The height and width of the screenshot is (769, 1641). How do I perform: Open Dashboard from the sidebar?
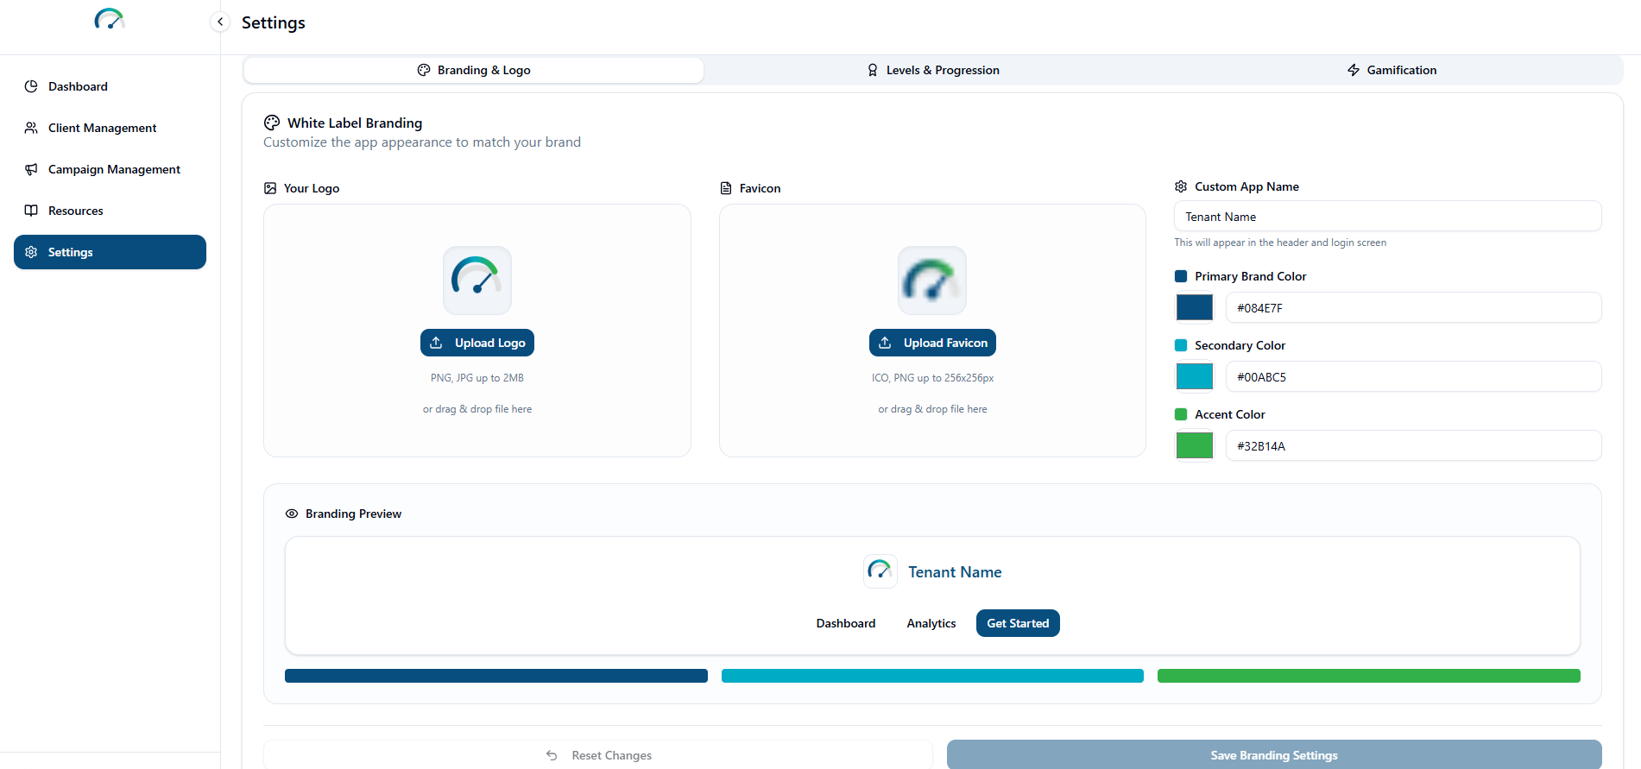pos(78,86)
